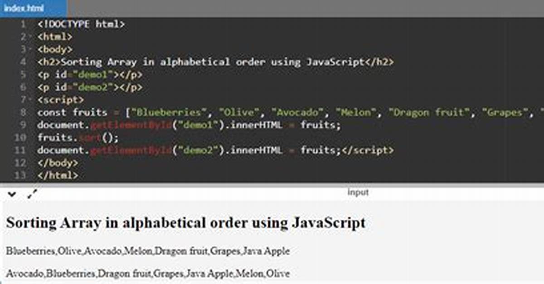
Task: Click the sorted fruits list starting with Avocado
Action: (148, 274)
